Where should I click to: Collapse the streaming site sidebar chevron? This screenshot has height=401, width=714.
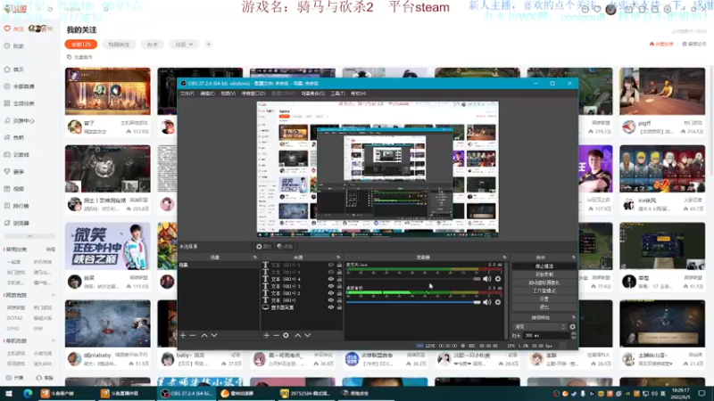click(29, 236)
